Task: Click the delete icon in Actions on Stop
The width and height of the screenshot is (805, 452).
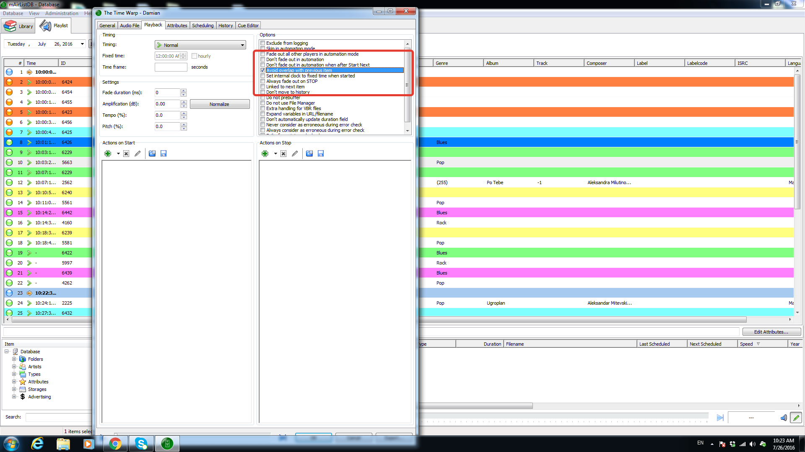Action: pyautogui.click(x=283, y=154)
